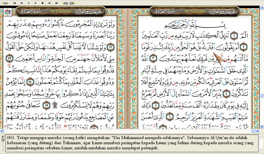The width and height of the screenshot is (264, 154).
Task: Click the pin icon below the panel's X
Action: [3, 140]
